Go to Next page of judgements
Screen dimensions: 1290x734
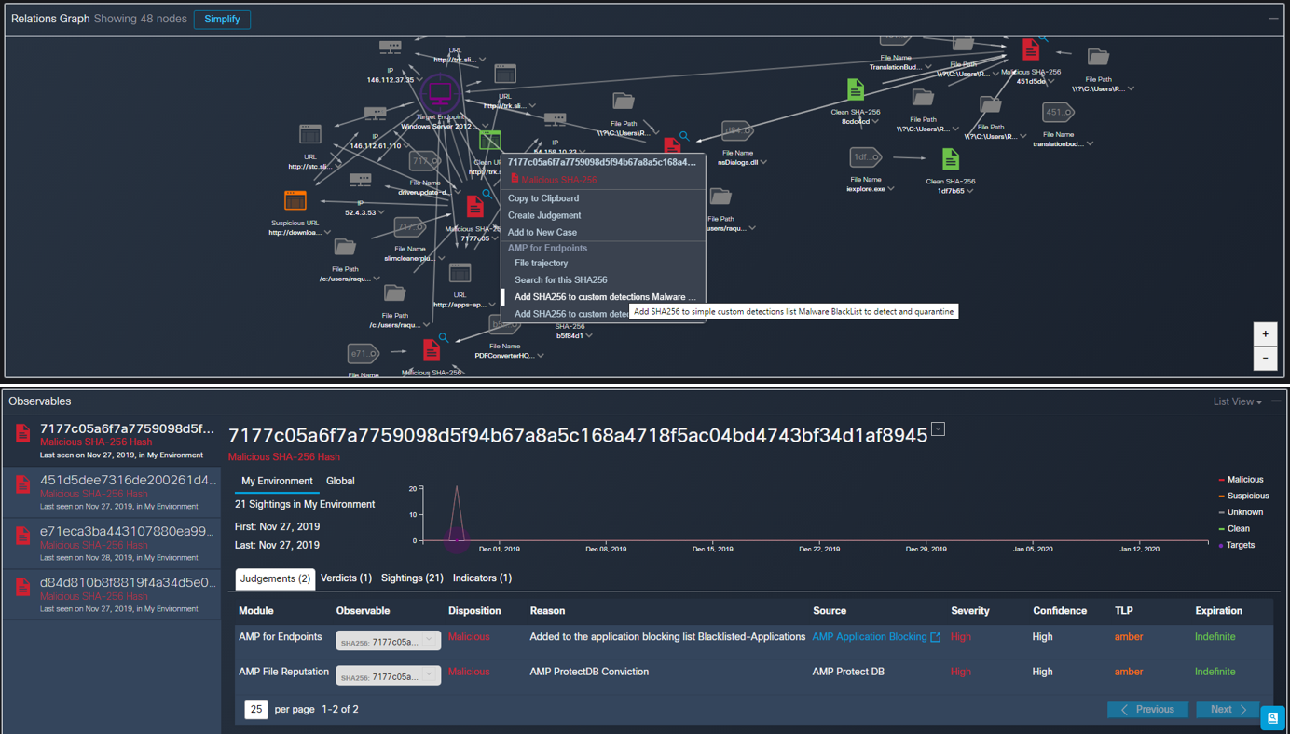[x=1228, y=710]
